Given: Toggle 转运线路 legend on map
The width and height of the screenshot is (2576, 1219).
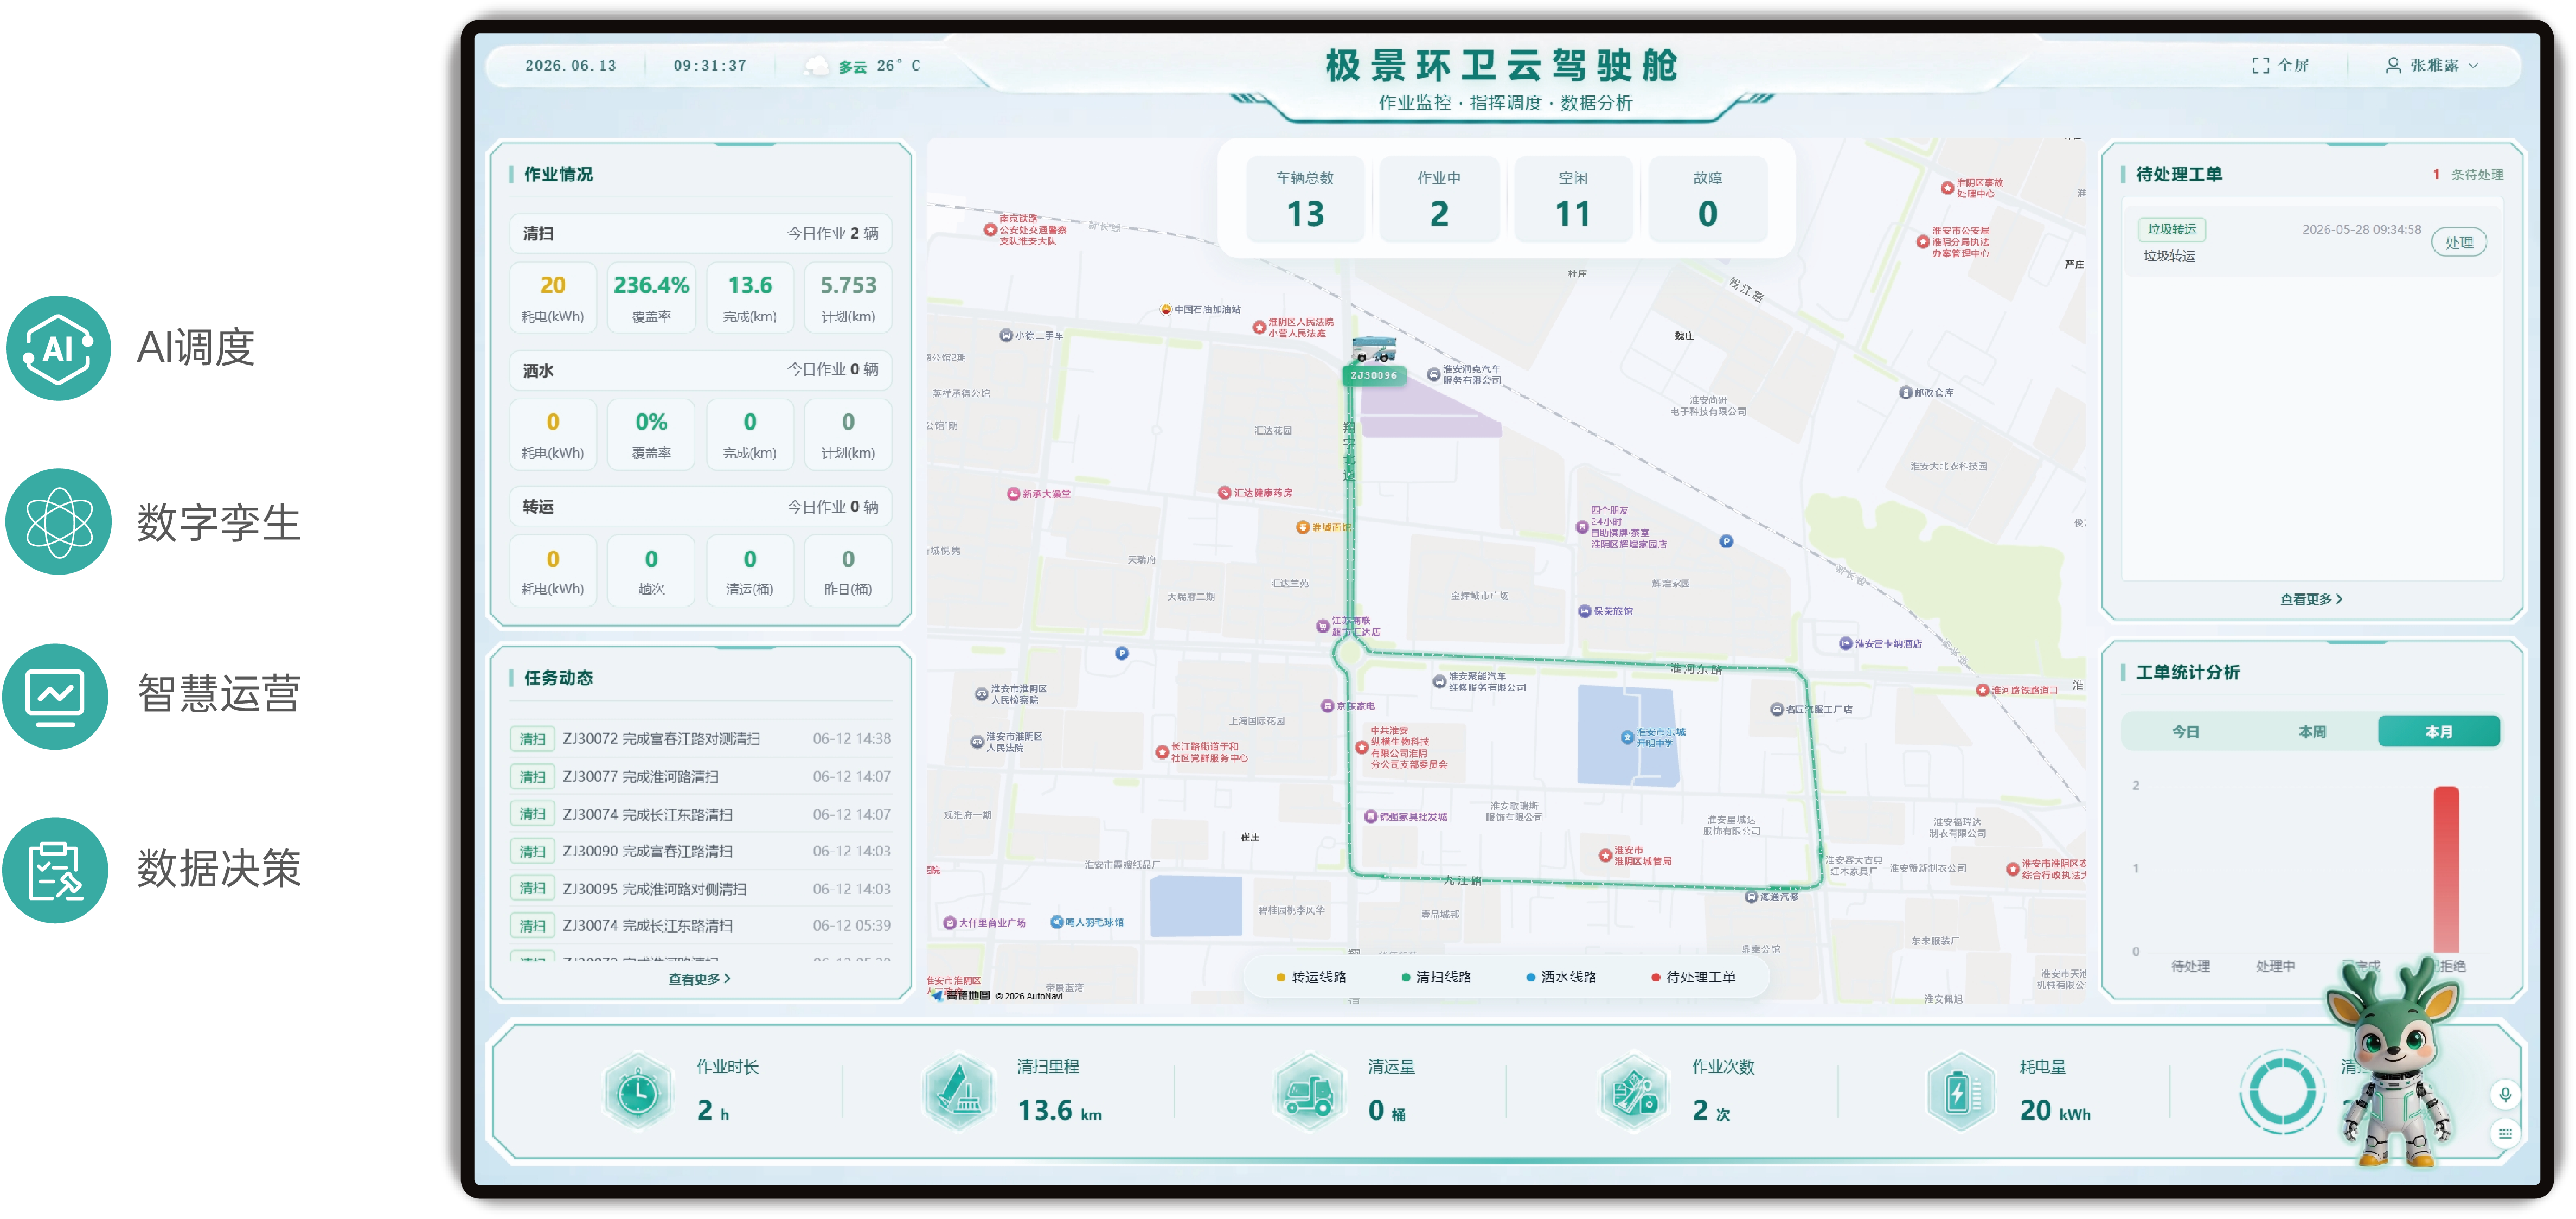Looking at the screenshot, I should (x=1311, y=977).
